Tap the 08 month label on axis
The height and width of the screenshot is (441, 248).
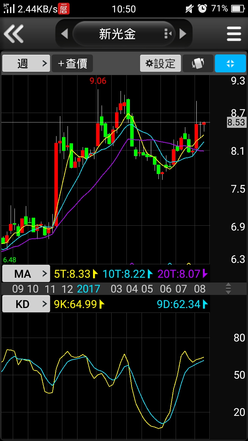coord(200,289)
